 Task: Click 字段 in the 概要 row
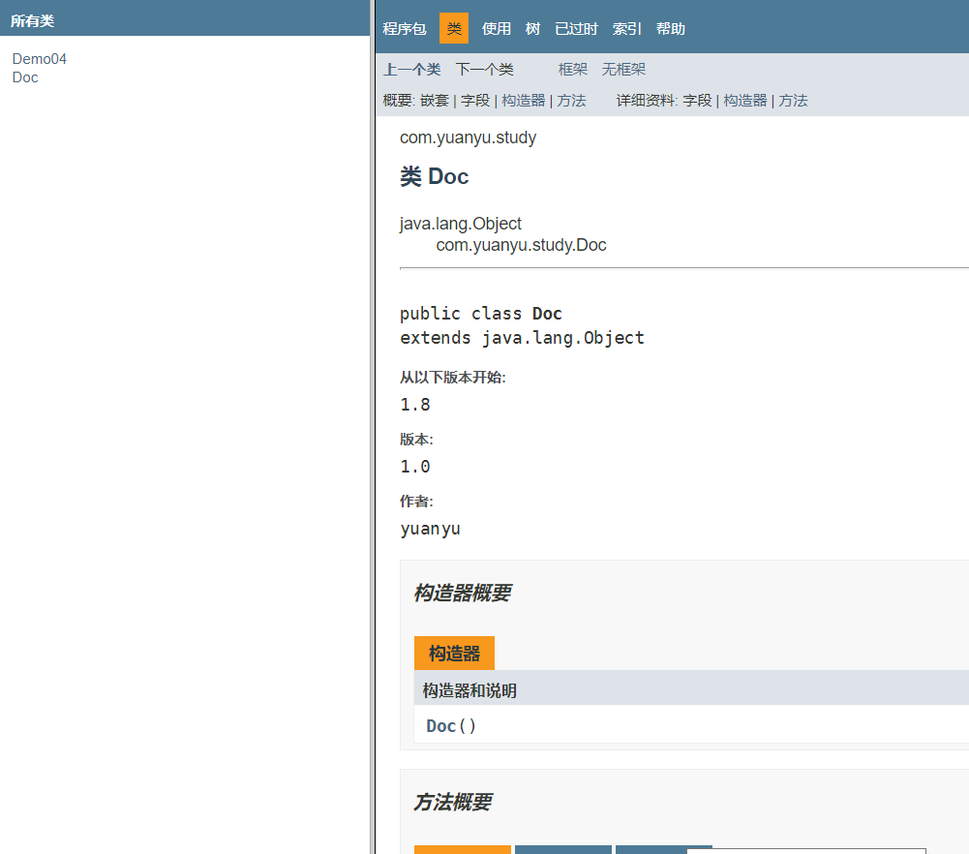pyautogui.click(x=475, y=100)
